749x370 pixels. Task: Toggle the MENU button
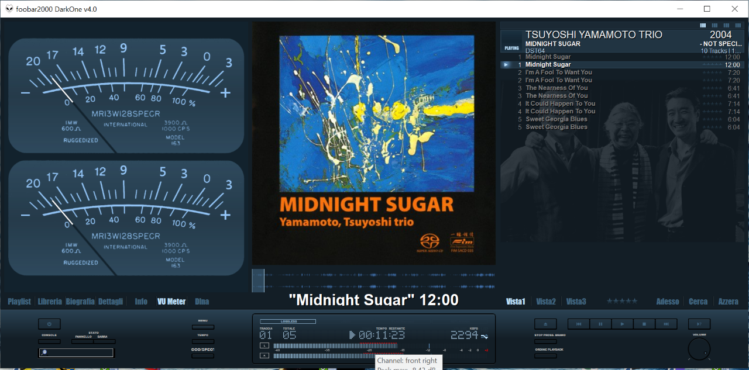pos(203,327)
